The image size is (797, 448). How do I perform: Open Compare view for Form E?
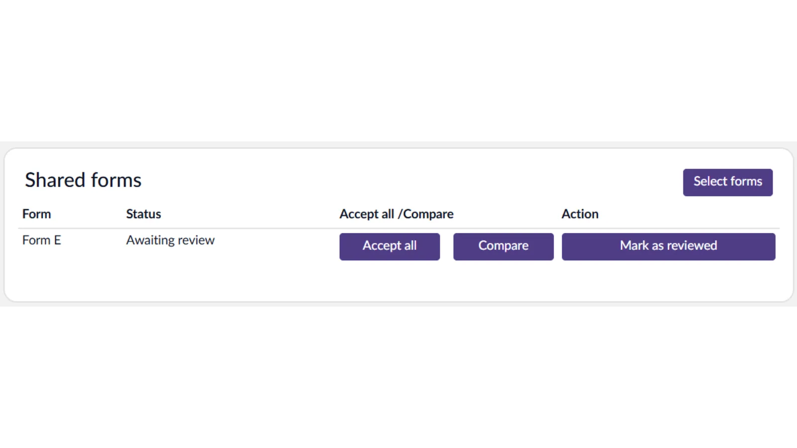503,246
